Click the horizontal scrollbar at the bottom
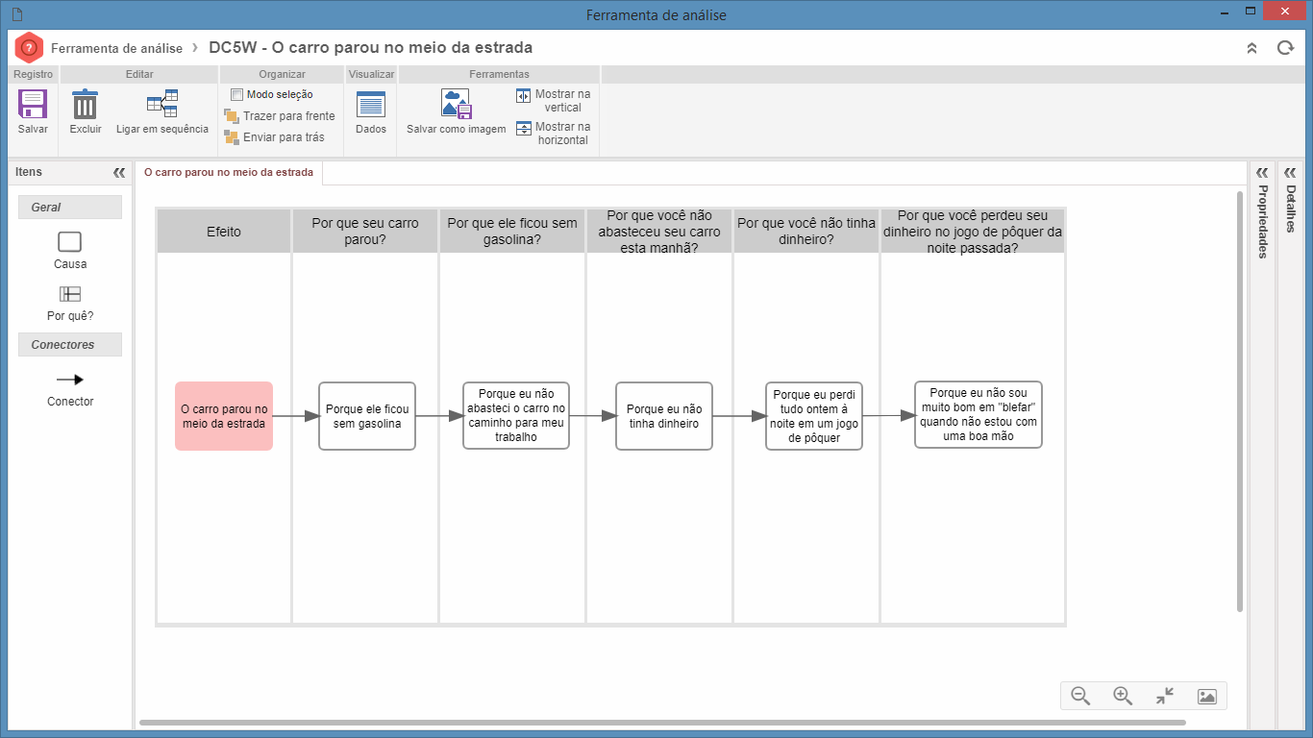Screen dimensions: 1313x738 coord(662,723)
